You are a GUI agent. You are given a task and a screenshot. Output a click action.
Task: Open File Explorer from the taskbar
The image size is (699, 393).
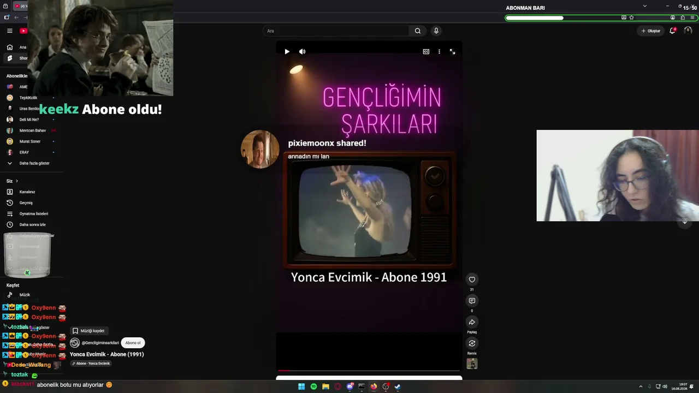(325, 386)
